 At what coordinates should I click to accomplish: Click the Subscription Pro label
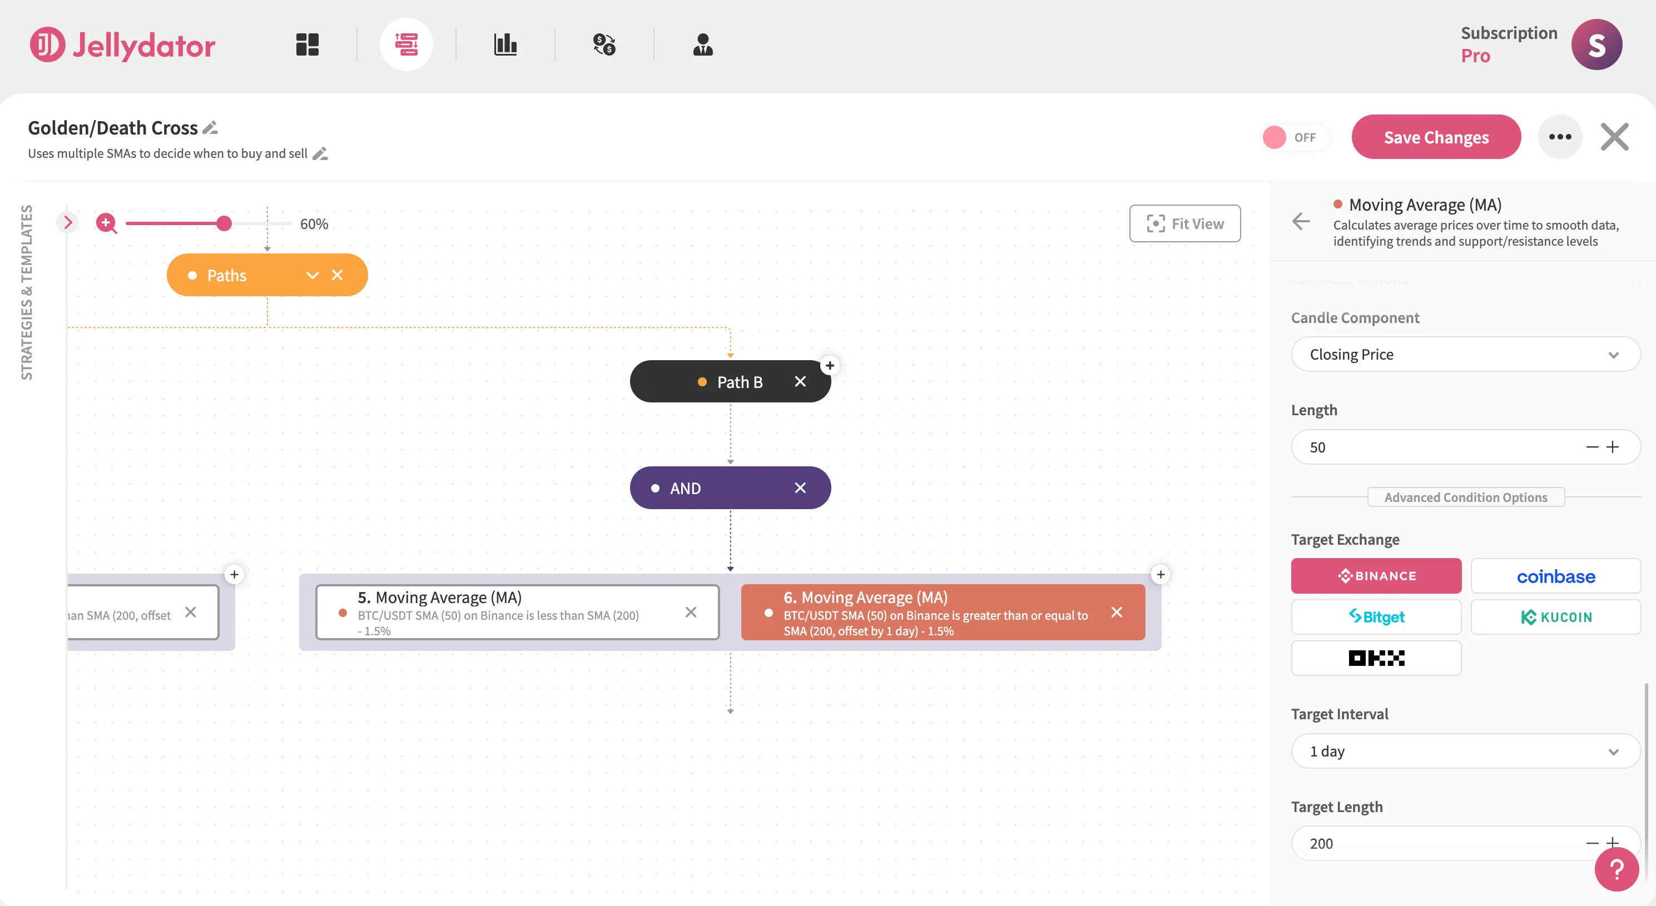(x=1509, y=44)
